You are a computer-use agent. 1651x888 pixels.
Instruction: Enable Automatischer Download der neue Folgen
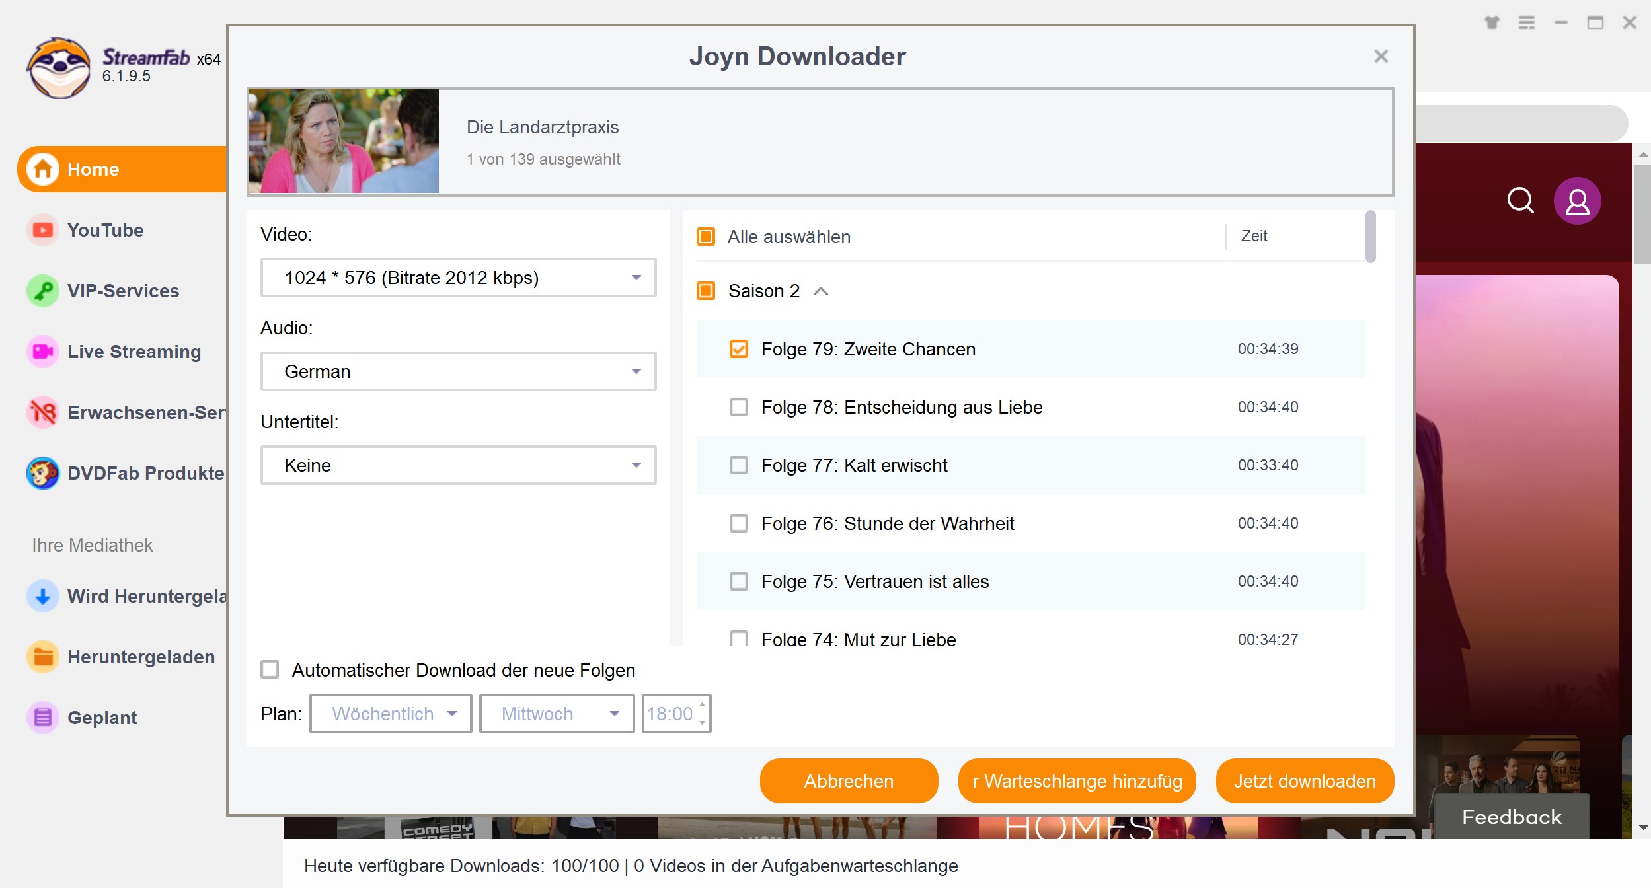[x=269, y=669]
